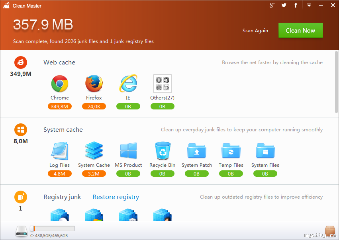The image size is (339, 240).
Task: Click the Web cache category icon
Action: [21, 62]
